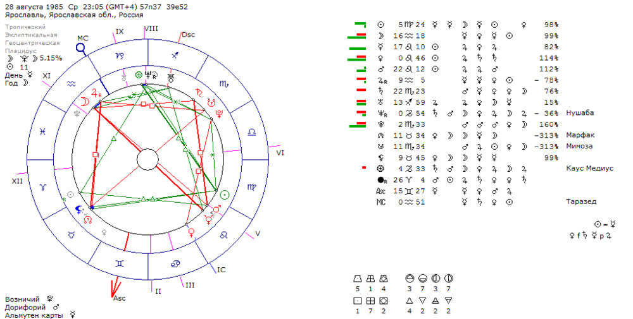Viewport: 633px width, 319px height.
Task: Click the star name 'Нушаба'
Action: 580,113
